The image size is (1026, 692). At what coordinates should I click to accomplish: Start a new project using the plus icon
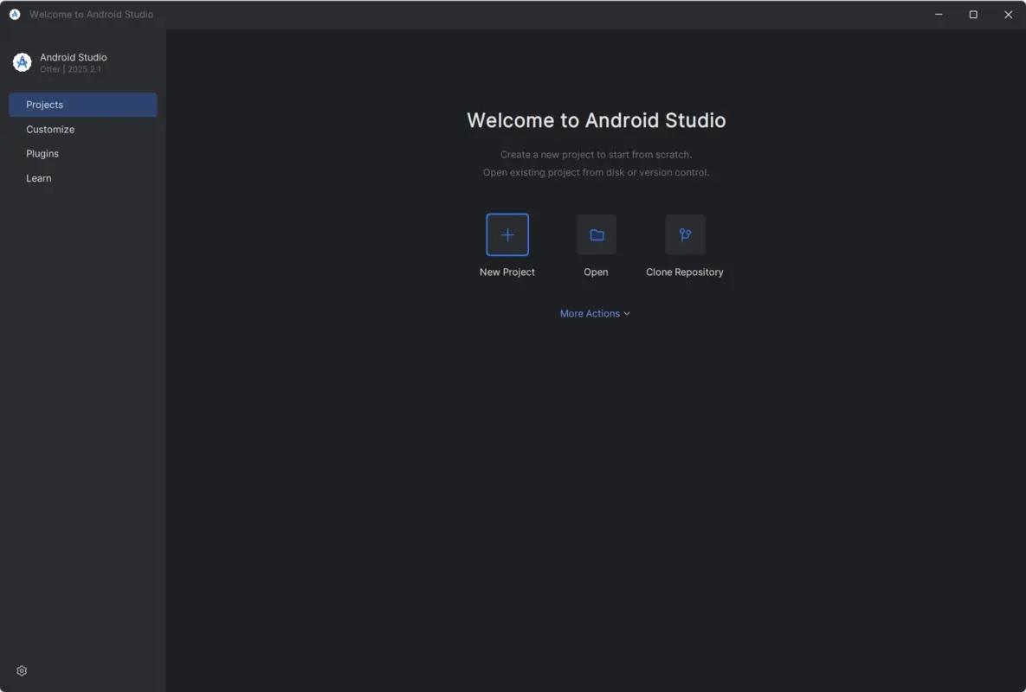coord(507,234)
